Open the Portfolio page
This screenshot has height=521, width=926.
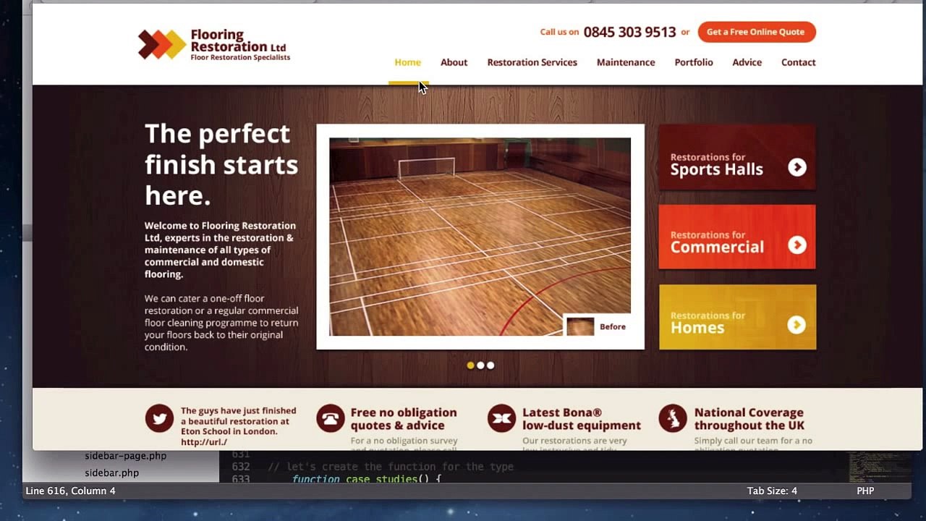click(x=694, y=62)
